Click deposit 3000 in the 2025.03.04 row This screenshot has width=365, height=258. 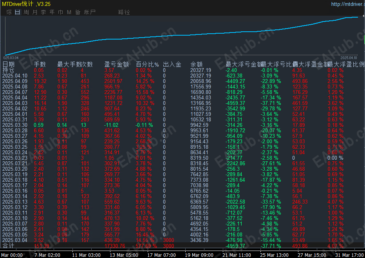point(168,240)
